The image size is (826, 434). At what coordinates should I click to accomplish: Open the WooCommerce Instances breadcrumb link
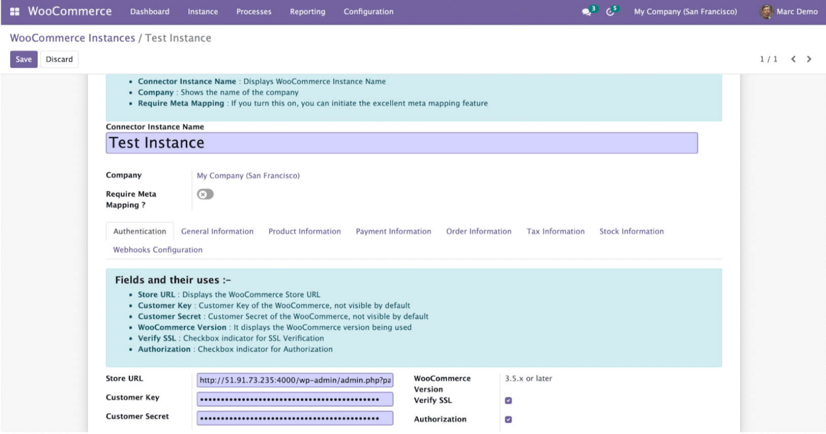(73, 38)
